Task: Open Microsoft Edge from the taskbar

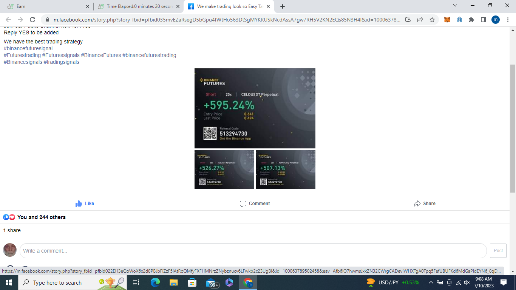Action: click(x=155, y=282)
